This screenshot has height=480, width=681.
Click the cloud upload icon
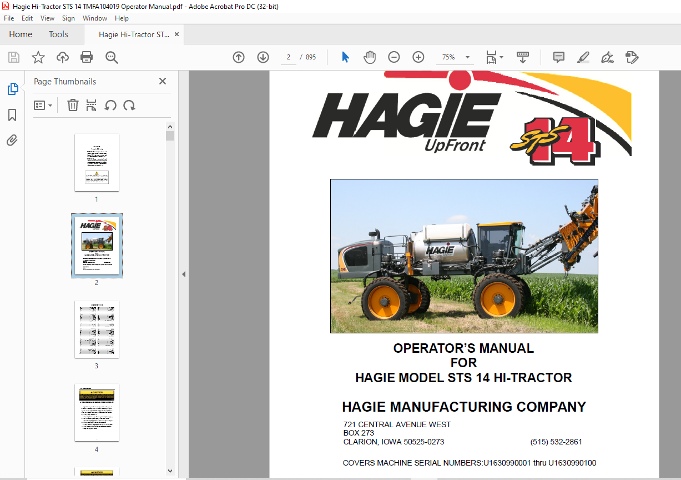click(x=63, y=57)
